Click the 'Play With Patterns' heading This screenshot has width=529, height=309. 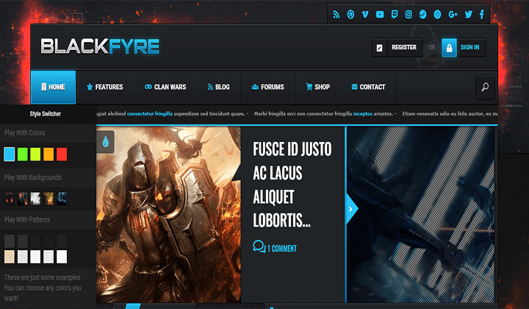pos(27,220)
